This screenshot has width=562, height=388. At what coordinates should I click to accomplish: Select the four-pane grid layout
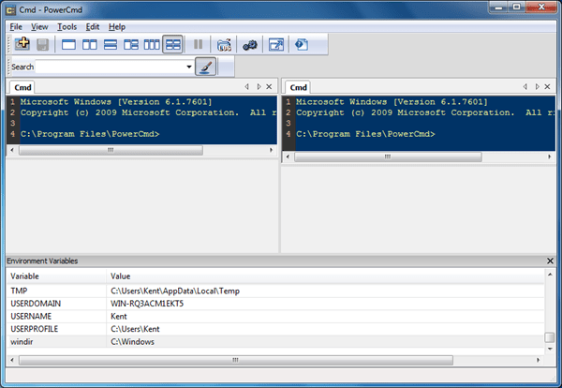(x=172, y=44)
